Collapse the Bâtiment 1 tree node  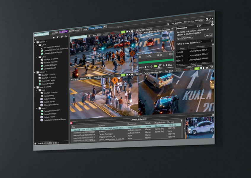(x=36, y=42)
